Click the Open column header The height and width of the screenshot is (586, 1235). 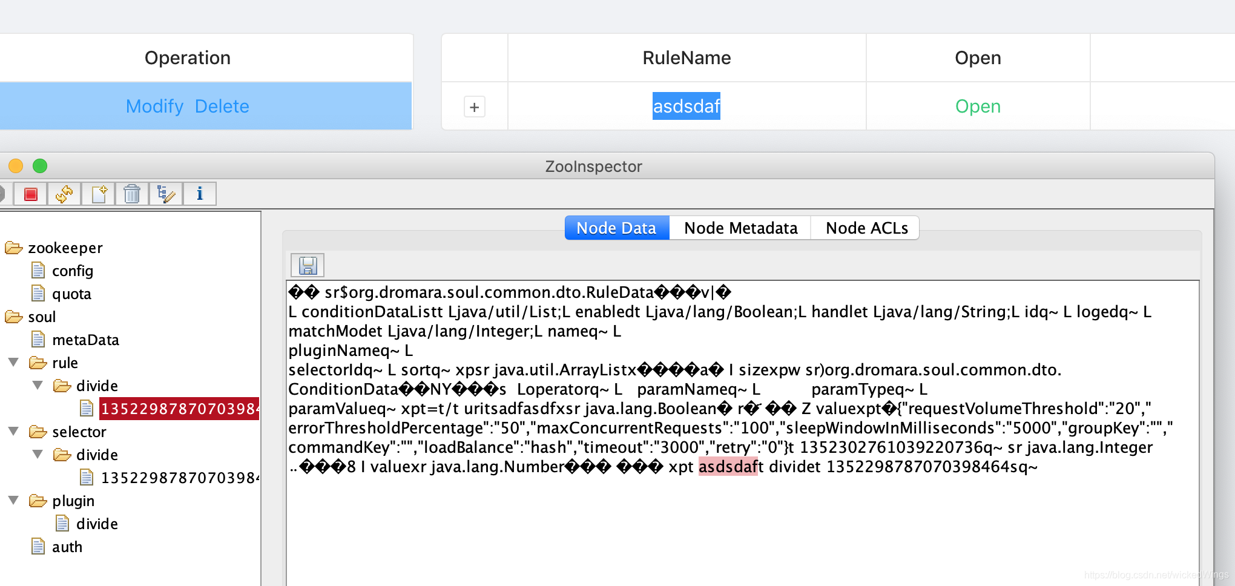point(978,58)
